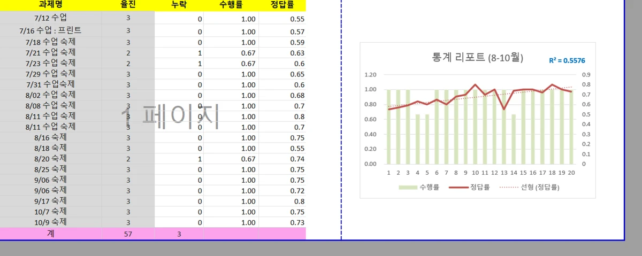Select 율진 value 2 in 7/23 수업 숙제 row

coord(128,63)
